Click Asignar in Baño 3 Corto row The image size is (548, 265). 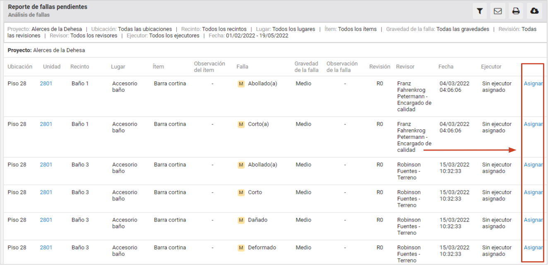[x=533, y=192]
